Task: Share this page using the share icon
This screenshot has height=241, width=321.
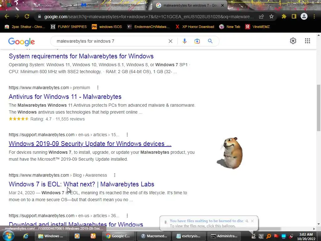Action: [x=261, y=17]
